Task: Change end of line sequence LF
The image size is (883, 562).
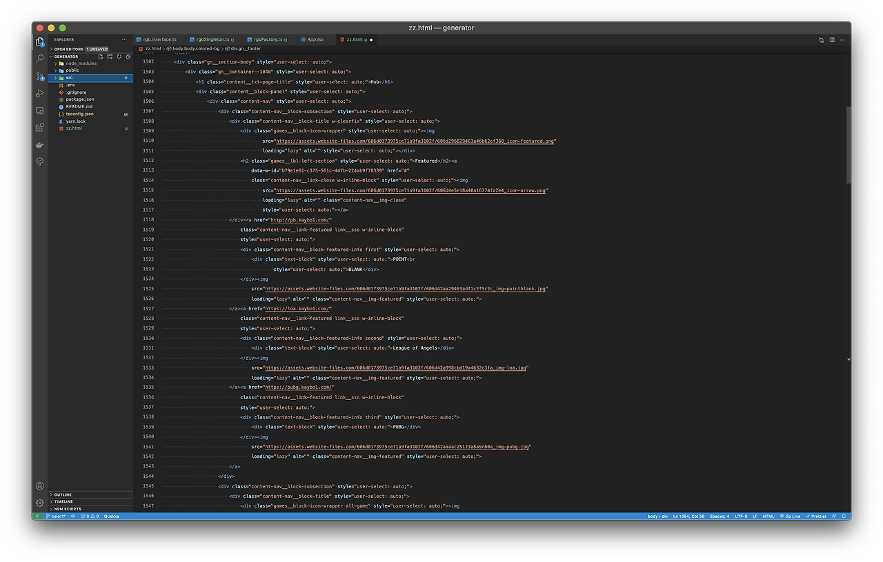Action: (x=755, y=516)
